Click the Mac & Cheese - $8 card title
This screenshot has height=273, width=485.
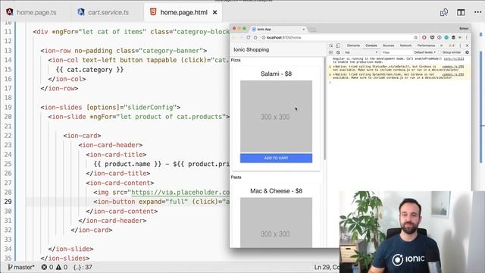tap(276, 191)
